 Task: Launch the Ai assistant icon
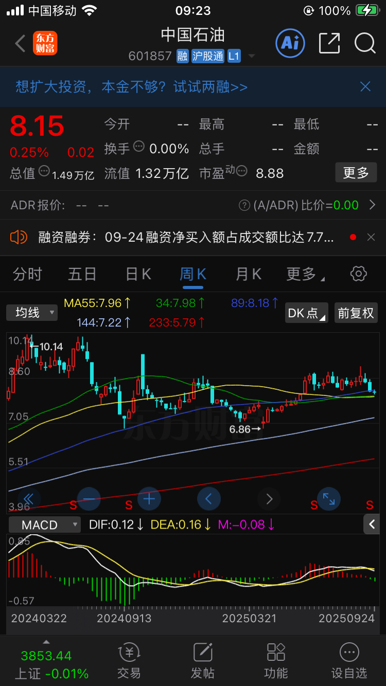290,43
